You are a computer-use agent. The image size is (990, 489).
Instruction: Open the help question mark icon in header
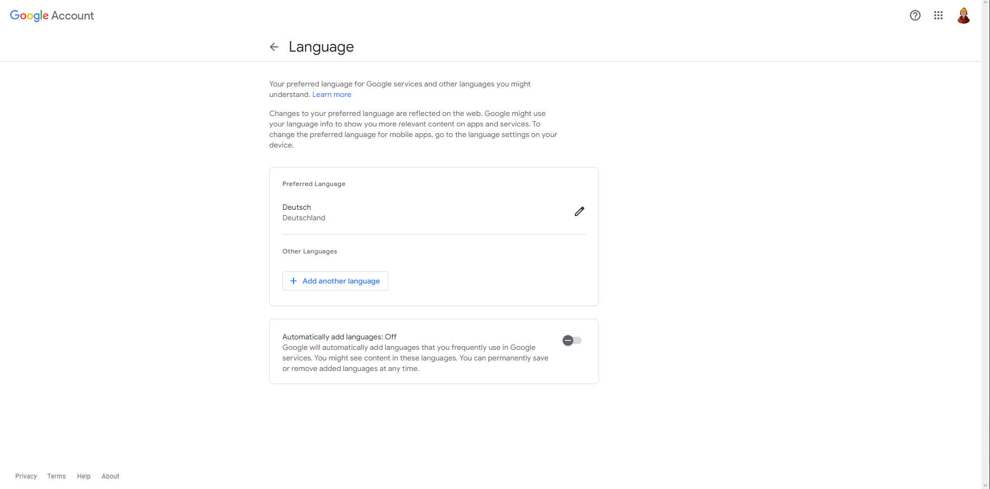(915, 15)
